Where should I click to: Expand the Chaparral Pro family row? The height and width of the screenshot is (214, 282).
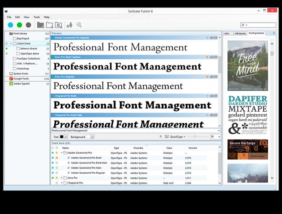pos(62,183)
